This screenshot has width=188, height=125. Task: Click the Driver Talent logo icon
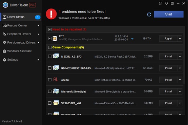click(x=5, y=5)
